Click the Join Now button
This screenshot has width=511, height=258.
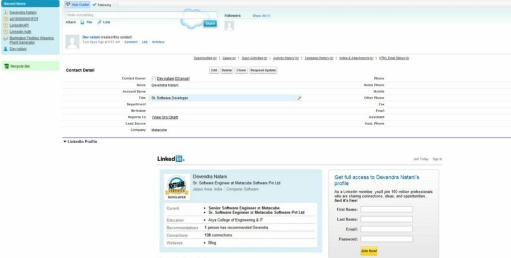pos(369,251)
